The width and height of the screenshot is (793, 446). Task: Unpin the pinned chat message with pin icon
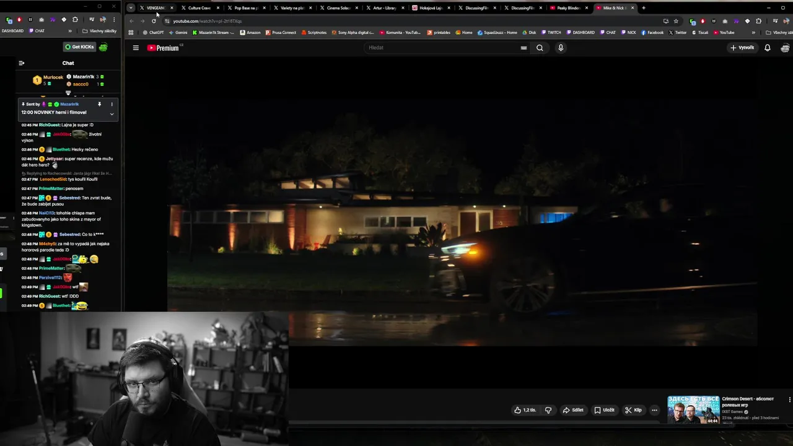click(99, 104)
